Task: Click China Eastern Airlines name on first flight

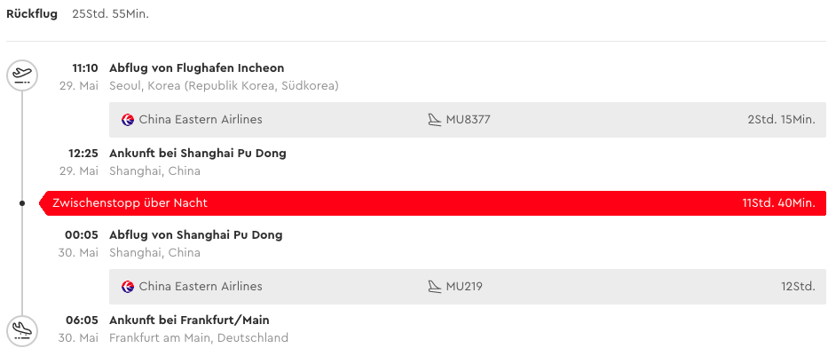Action: coord(201,120)
